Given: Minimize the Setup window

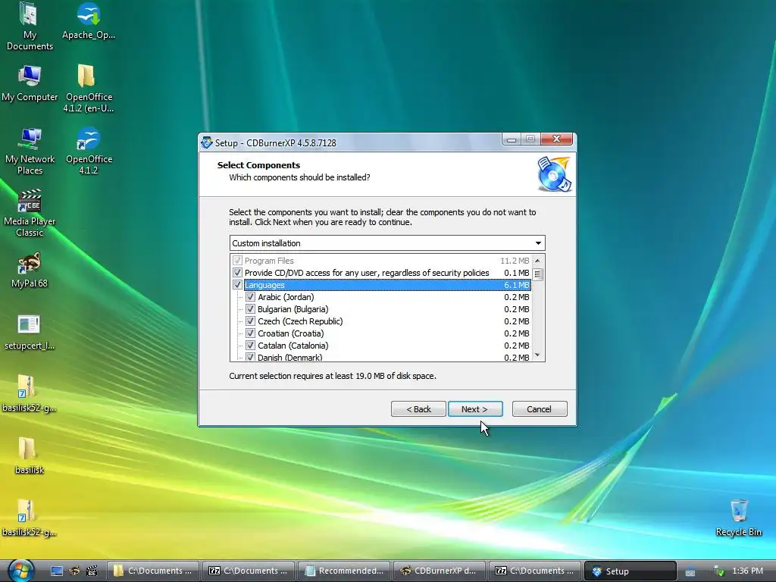Looking at the screenshot, I should 512,139.
